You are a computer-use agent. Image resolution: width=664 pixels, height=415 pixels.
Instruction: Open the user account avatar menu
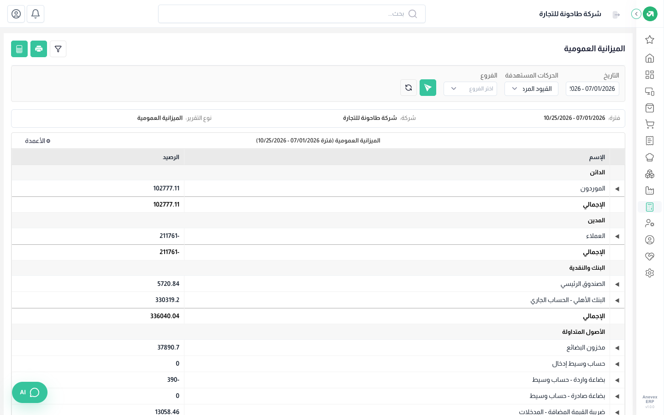click(16, 14)
